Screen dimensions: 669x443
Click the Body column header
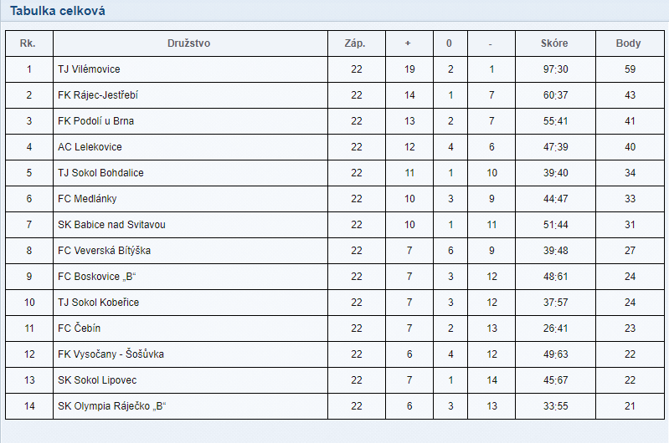pos(628,43)
